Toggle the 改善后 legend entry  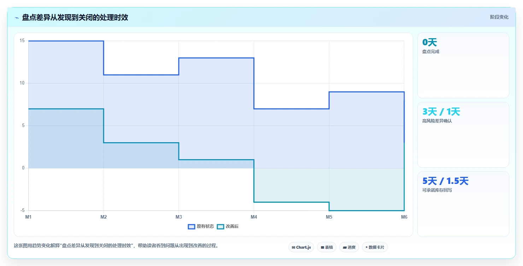coord(228,226)
